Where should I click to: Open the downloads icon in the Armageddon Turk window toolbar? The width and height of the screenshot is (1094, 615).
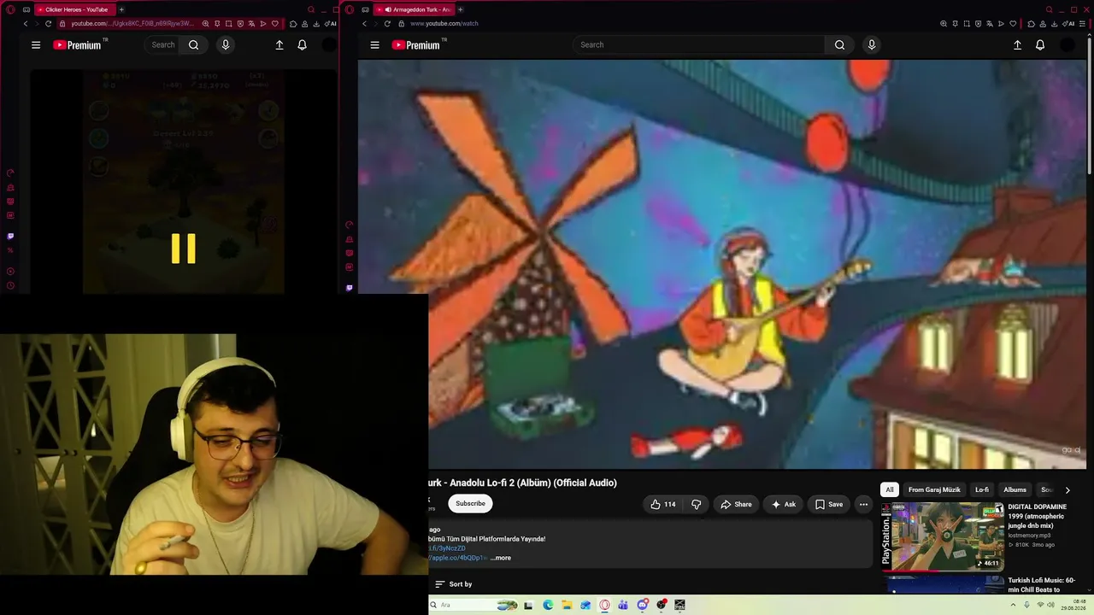pyautogui.click(x=1053, y=24)
